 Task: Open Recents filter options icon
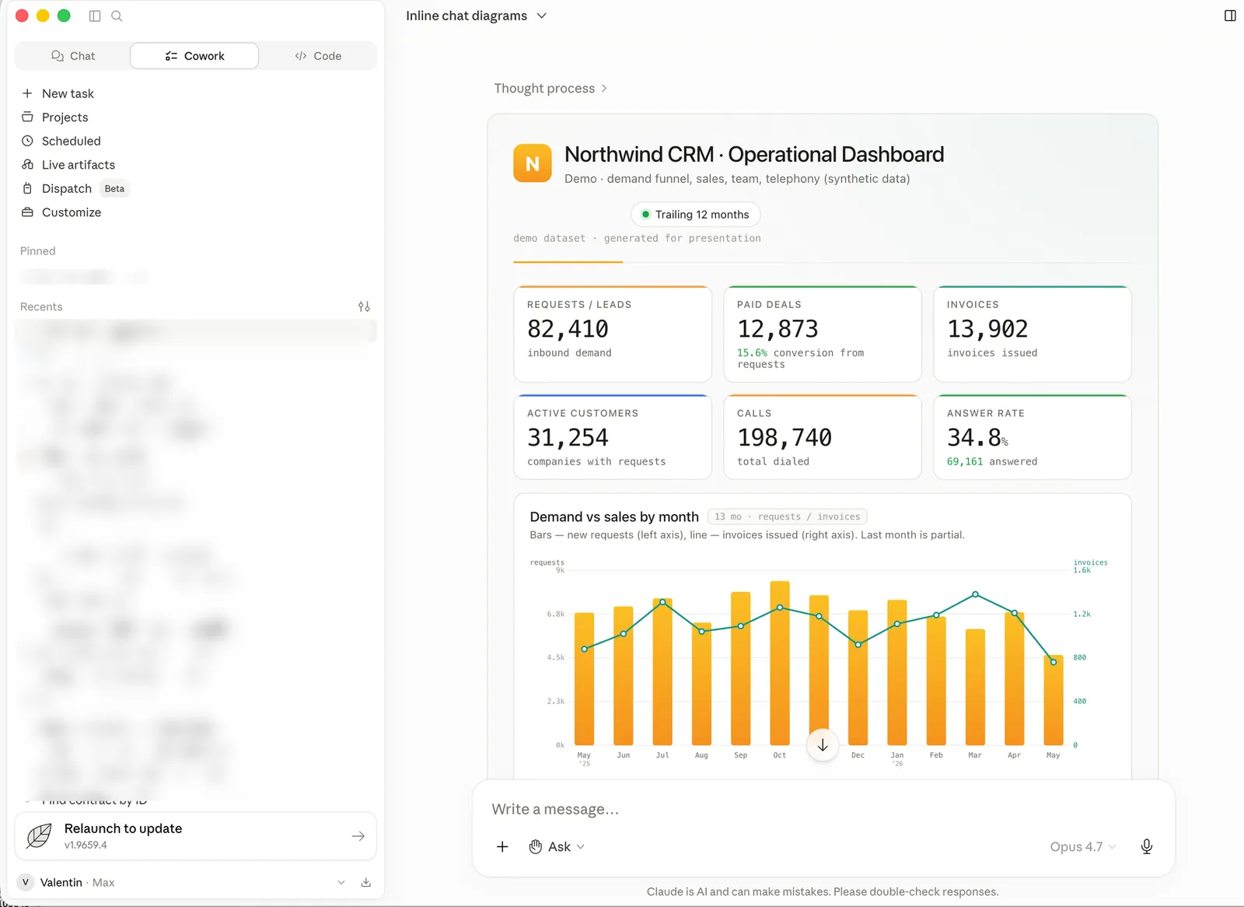[x=364, y=306]
